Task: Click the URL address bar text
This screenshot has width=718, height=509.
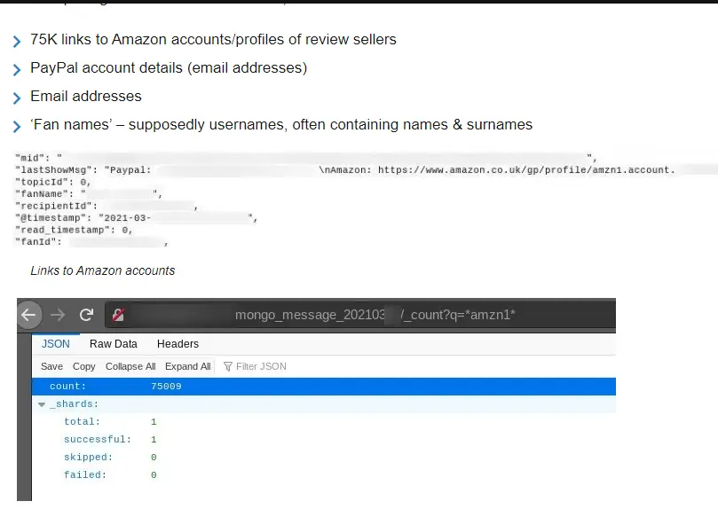Action: tap(375, 315)
